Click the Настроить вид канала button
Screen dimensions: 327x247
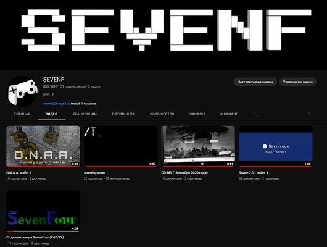coord(255,82)
